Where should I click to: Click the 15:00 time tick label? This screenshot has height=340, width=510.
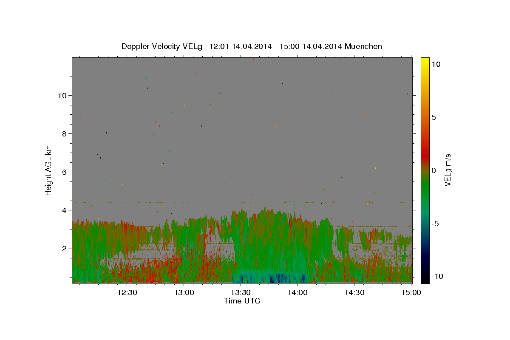(411, 292)
